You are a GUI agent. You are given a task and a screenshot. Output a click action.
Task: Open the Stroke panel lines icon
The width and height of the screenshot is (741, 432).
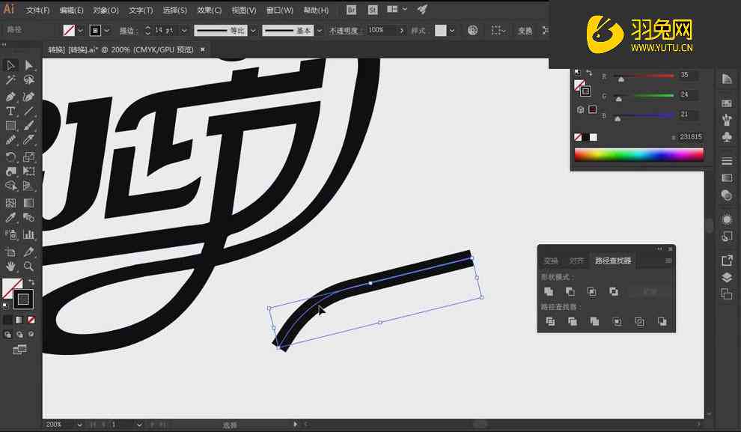click(727, 161)
